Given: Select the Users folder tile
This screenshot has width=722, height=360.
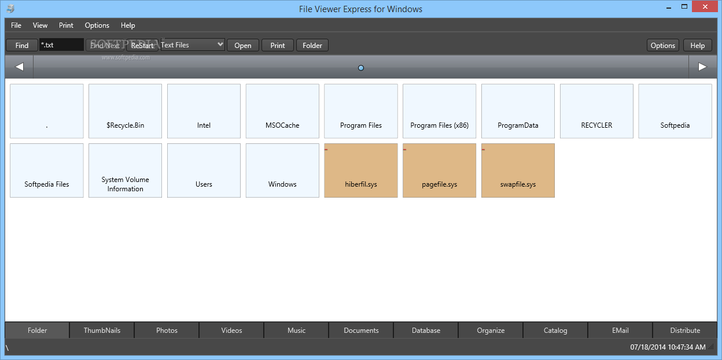Looking at the screenshot, I should coord(204,170).
